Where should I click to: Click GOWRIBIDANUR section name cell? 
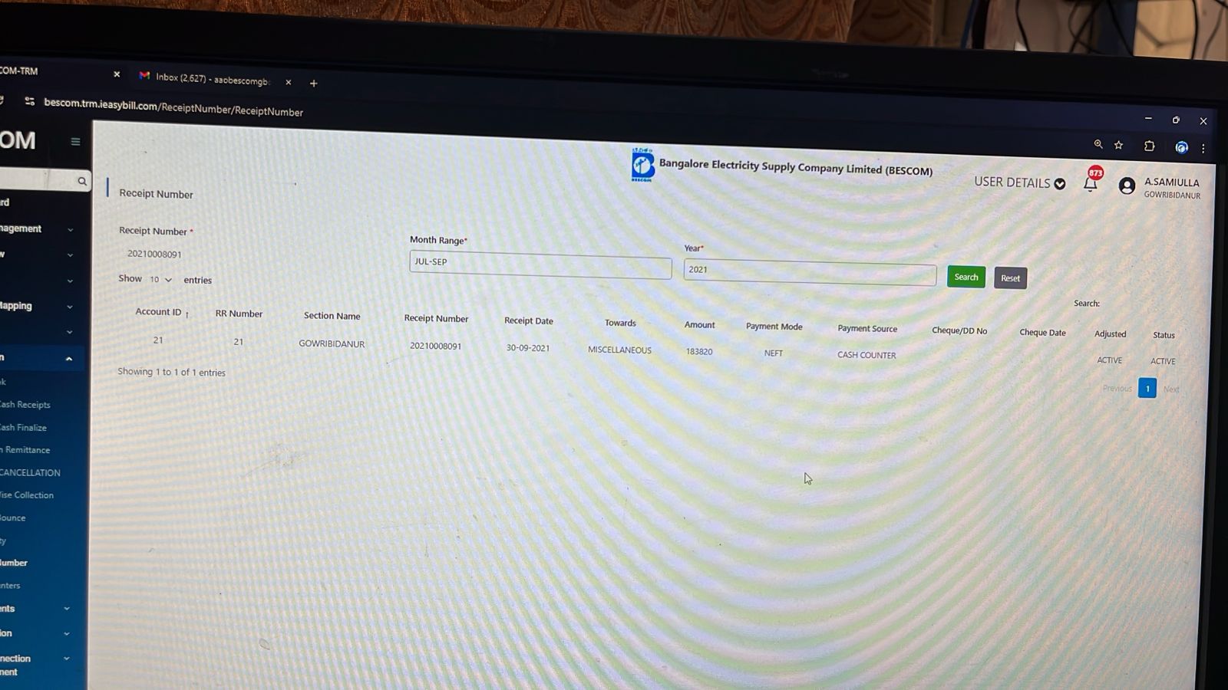[332, 343]
